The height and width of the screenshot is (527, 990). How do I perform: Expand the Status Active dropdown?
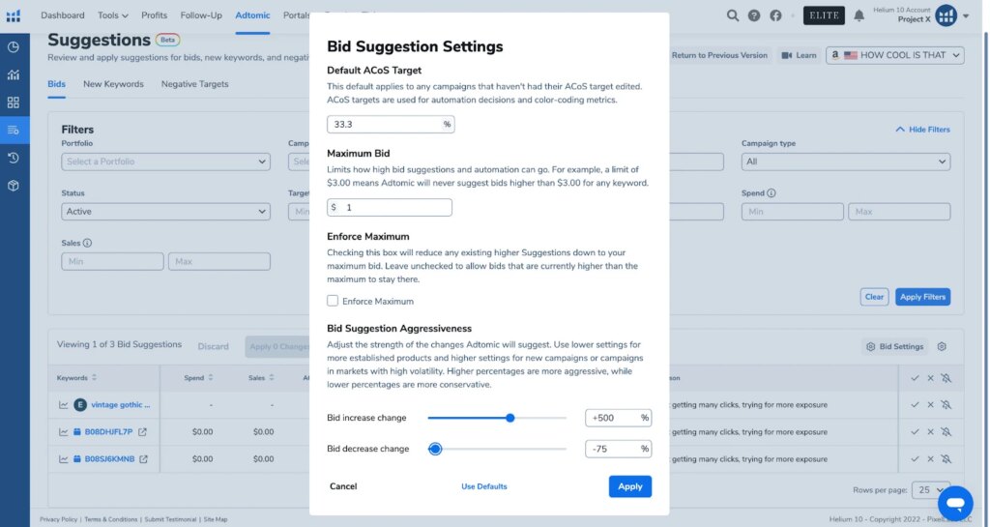[x=165, y=212]
